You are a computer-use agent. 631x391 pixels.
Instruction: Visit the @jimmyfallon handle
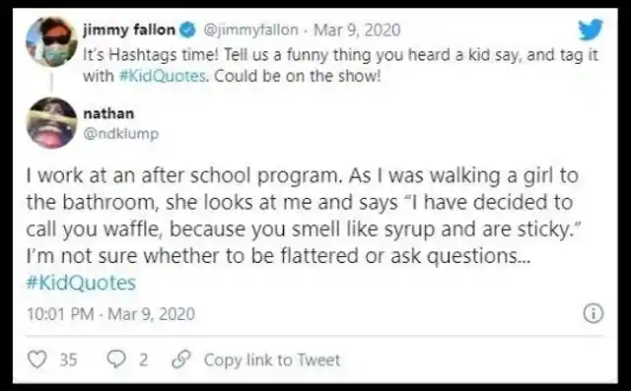pos(251,31)
